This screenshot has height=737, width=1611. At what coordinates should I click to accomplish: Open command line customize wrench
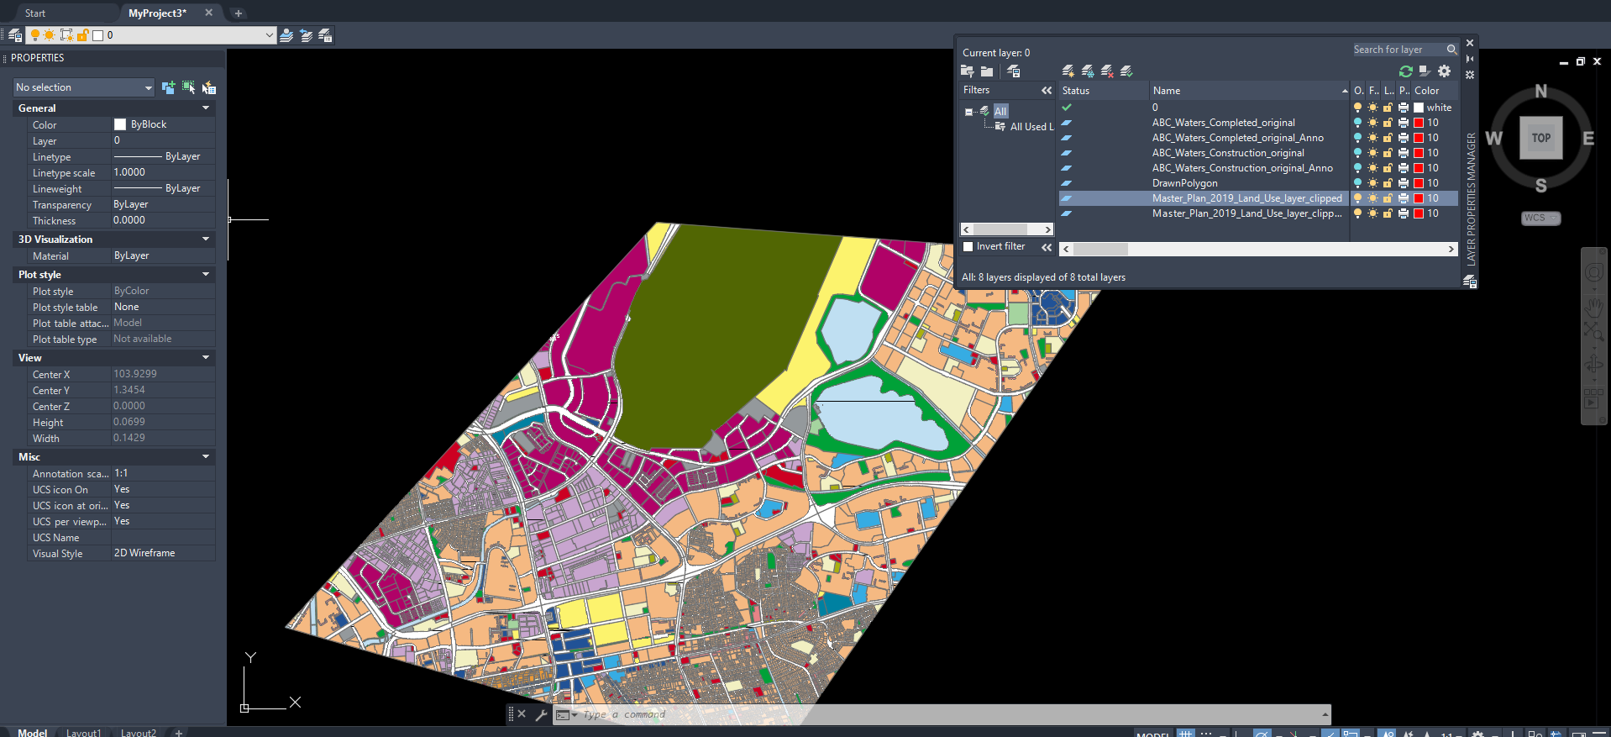[x=541, y=714]
